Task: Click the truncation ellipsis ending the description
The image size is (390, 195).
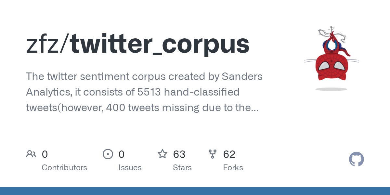Action: tap(255, 108)
